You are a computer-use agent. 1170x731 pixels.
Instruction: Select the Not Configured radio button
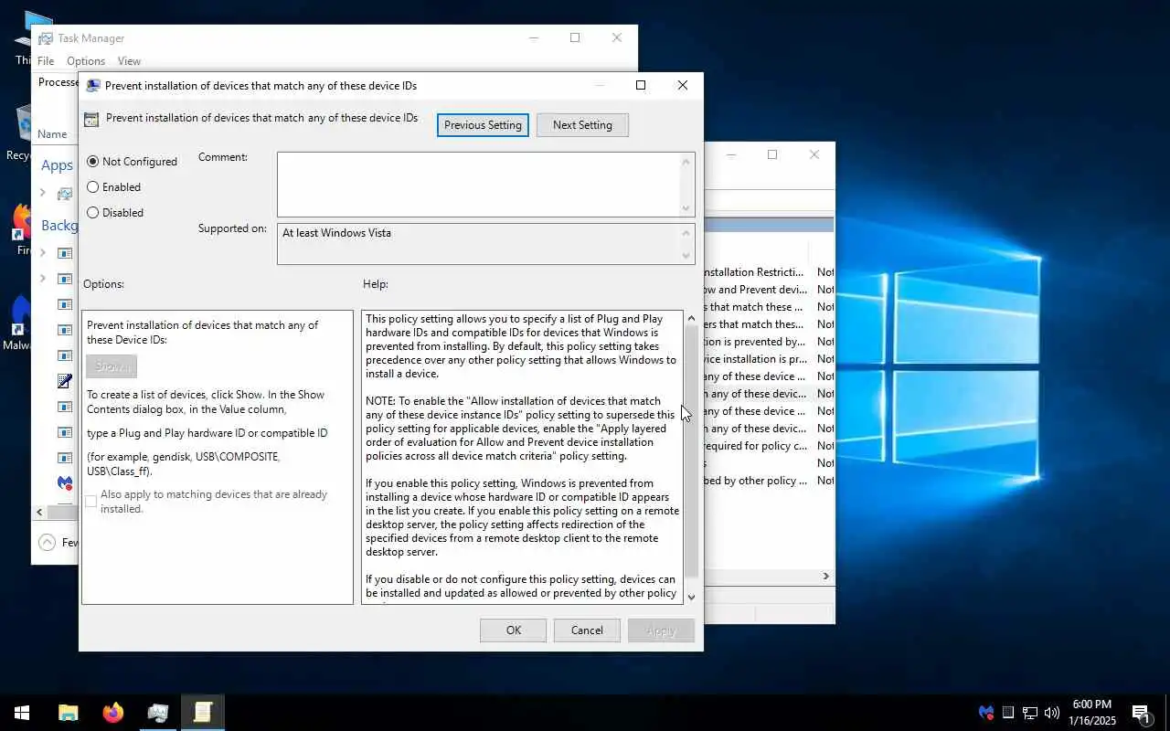(x=93, y=162)
